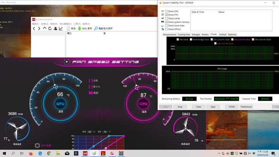
Task: Disable the Stress system memory checkbox
Action: tap(167, 22)
